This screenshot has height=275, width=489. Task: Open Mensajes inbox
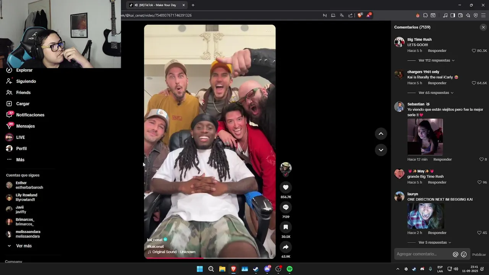tap(25, 126)
